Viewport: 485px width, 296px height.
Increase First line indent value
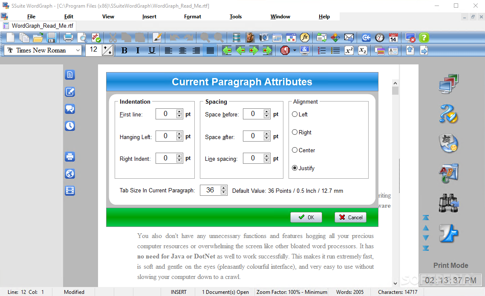[x=179, y=112]
